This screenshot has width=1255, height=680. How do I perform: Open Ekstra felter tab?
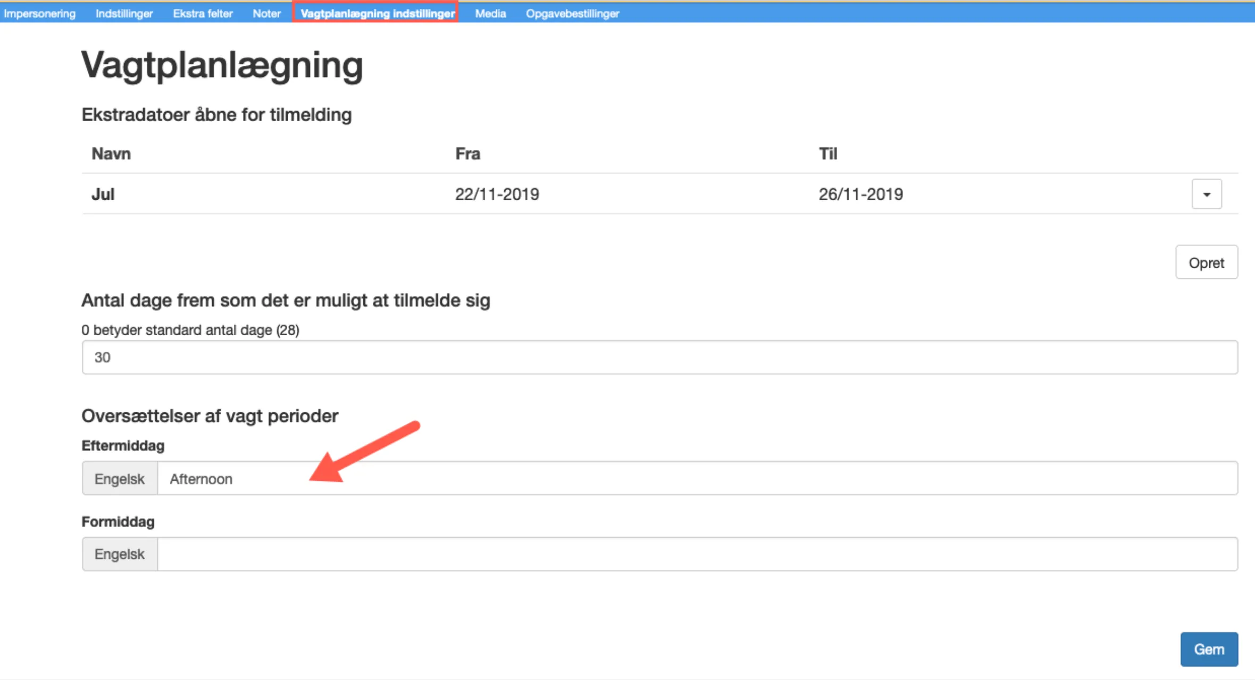203,13
